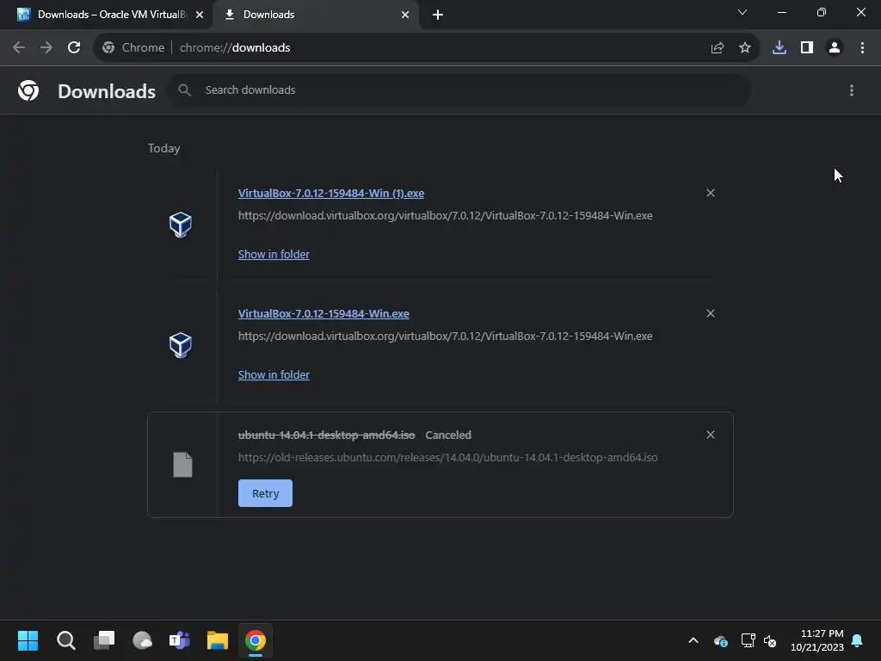This screenshot has width=881, height=661.
Task: Click the OneDrive cloud tray icon
Action: click(x=721, y=640)
